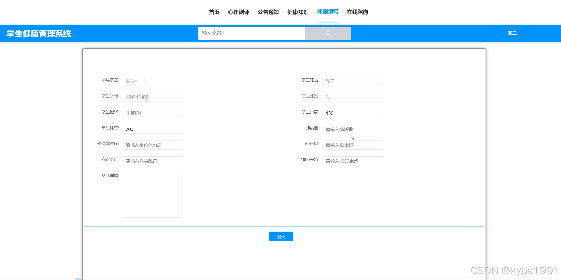Focus the 学生体重 field with 200

pyautogui.click(x=153, y=129)
